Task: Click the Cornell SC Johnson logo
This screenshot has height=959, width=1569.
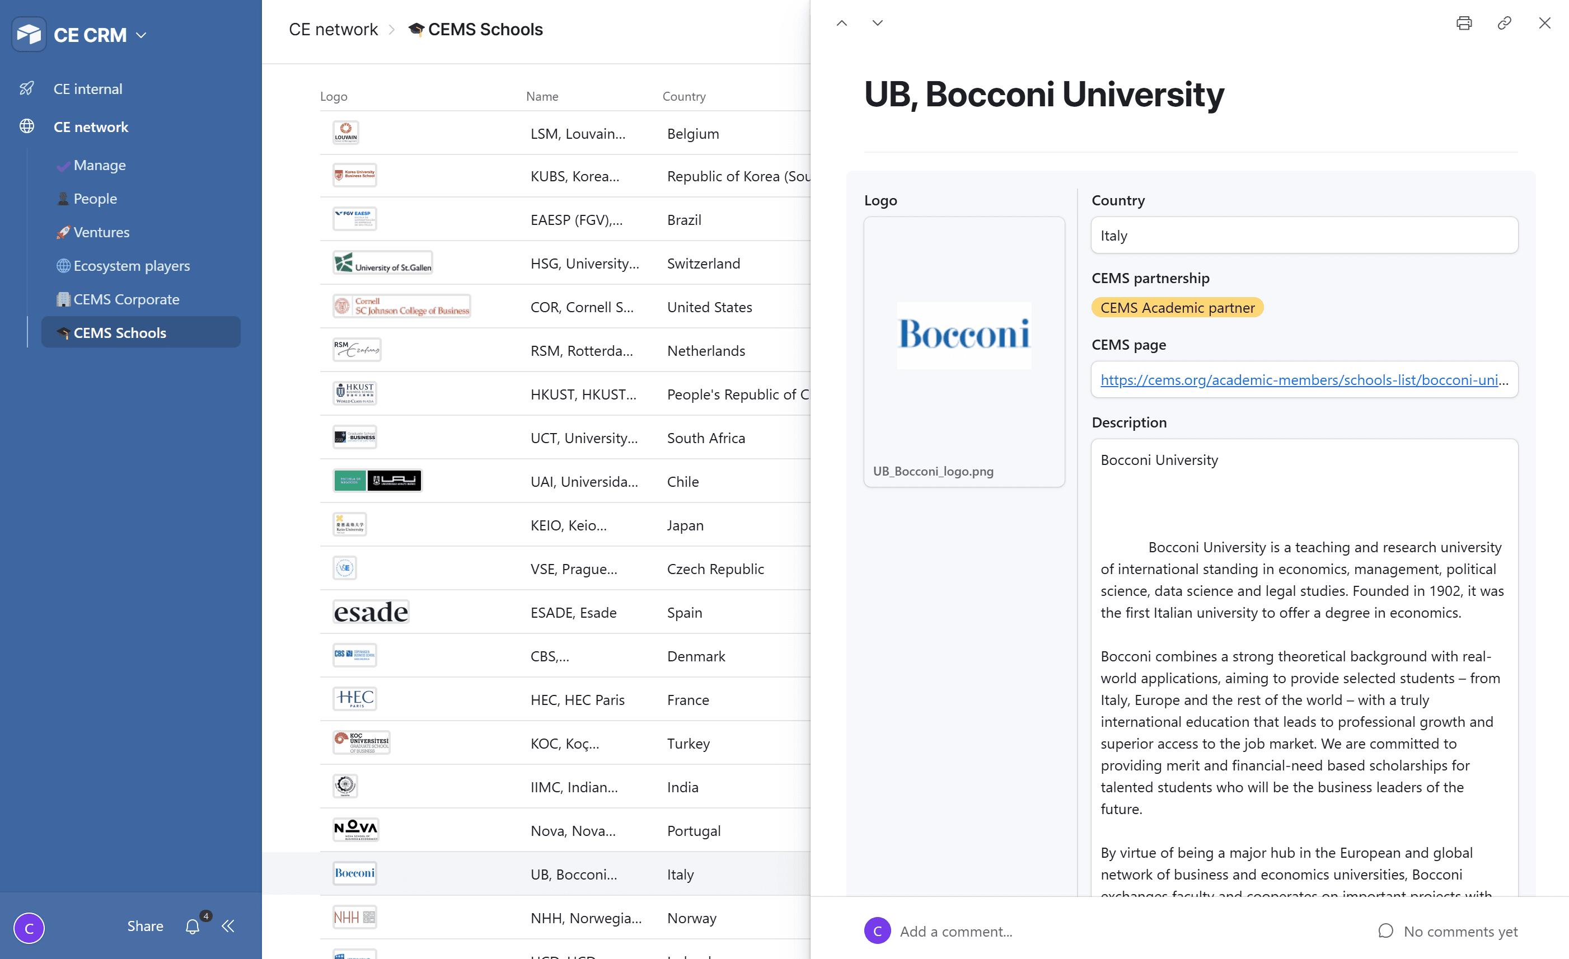Action: tap(402, 306)
